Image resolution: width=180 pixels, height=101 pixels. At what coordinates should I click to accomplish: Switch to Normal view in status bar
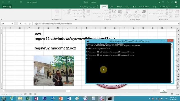click(x=35, y=94)
